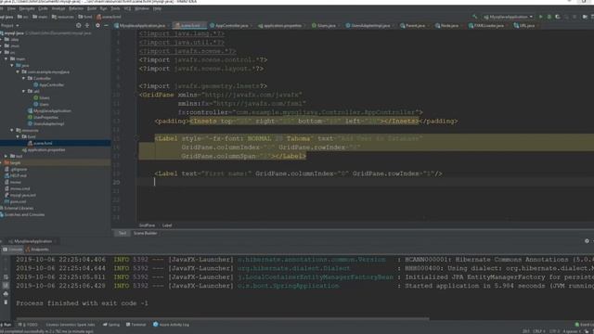594x334 pixels.
Task: Collapse the Controller package arrow
Action: [x=23, y=78]
